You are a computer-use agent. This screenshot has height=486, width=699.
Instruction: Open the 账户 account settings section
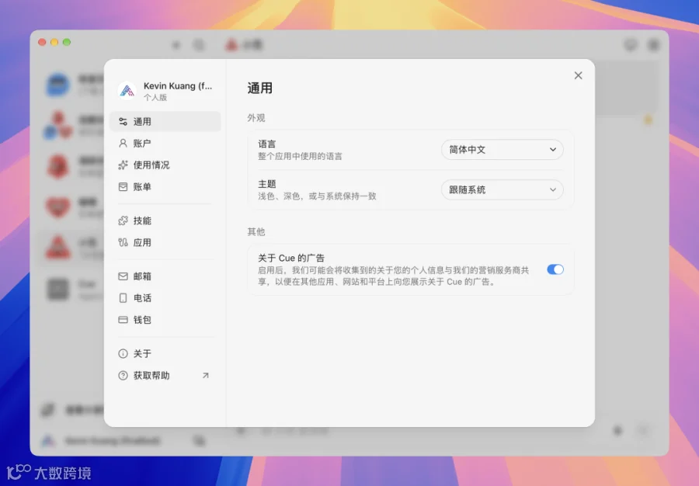[x=165, y=144]
